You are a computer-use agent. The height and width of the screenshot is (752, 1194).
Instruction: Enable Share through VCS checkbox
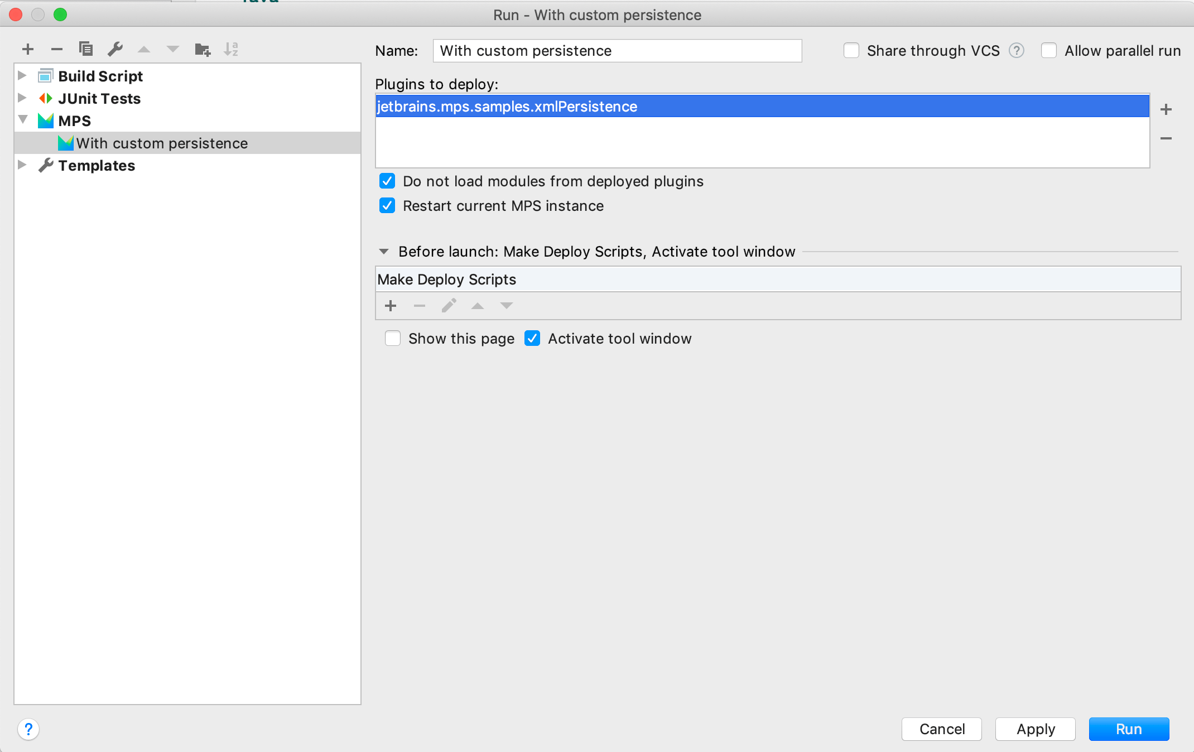851,51
